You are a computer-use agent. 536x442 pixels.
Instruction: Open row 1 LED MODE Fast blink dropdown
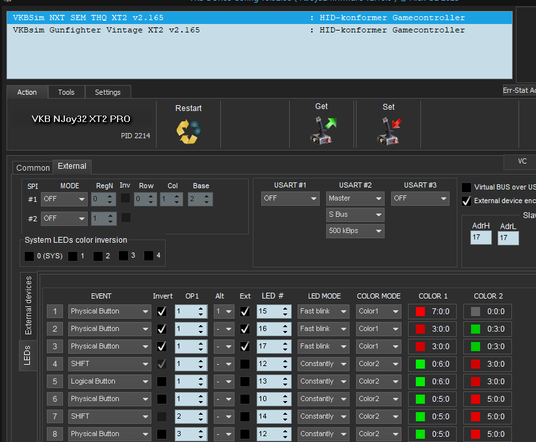coord(324,312)
